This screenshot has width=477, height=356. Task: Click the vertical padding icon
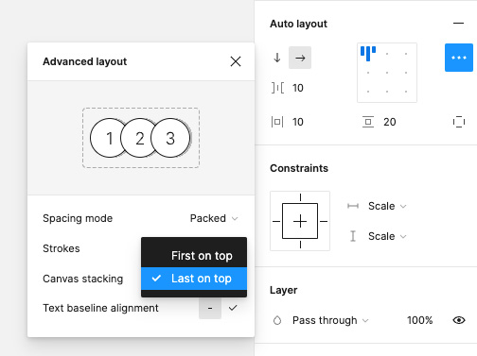[368, 122]
